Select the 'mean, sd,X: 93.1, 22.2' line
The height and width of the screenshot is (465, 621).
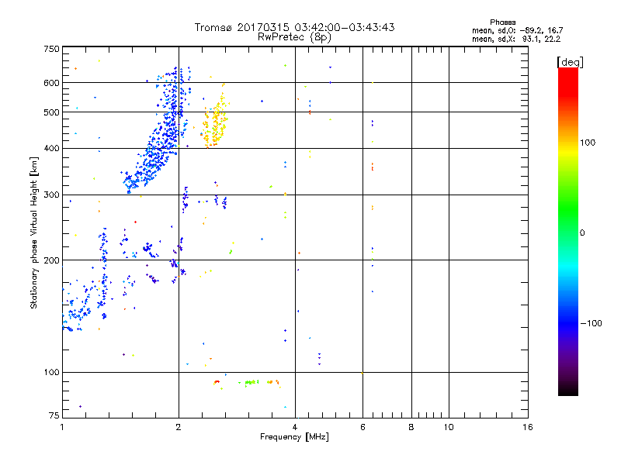pos(516,39)
